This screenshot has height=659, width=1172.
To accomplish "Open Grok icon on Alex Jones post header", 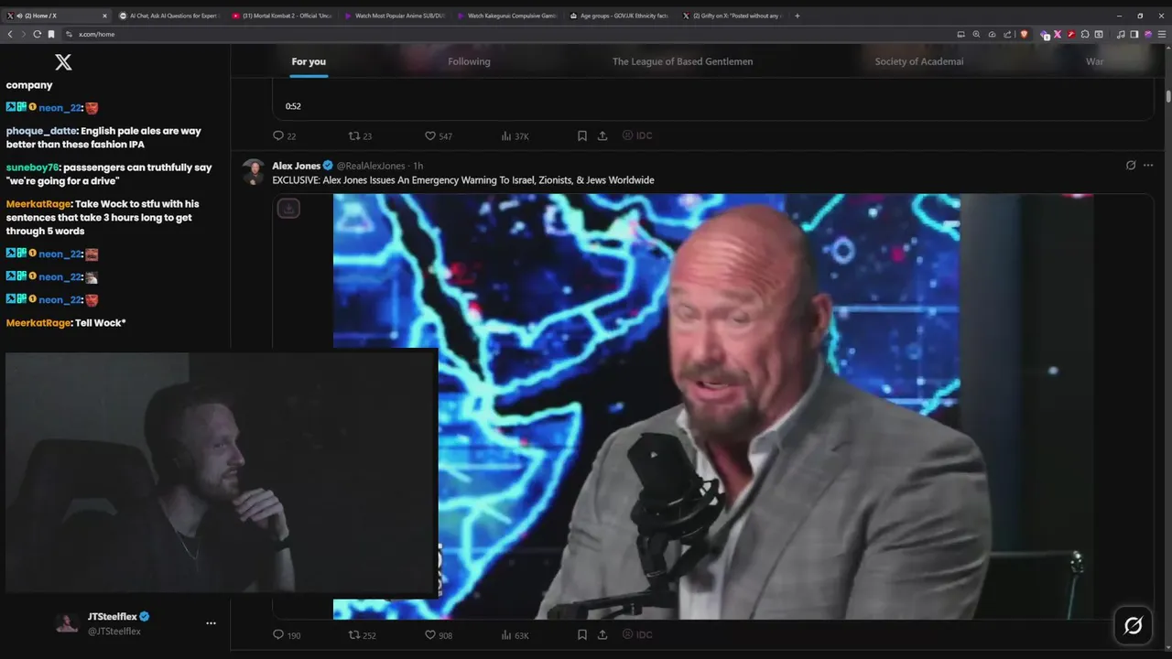I will (x=1131, y=166).
